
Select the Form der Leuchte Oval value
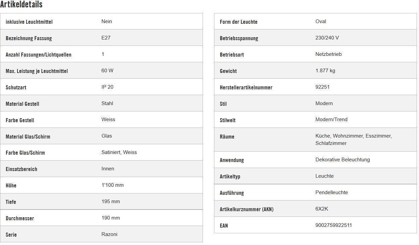click(321, 21)
